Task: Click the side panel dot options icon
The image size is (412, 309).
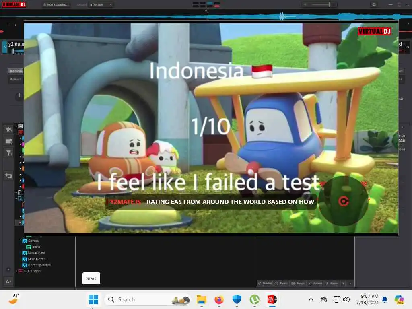Action: (350, 284)
